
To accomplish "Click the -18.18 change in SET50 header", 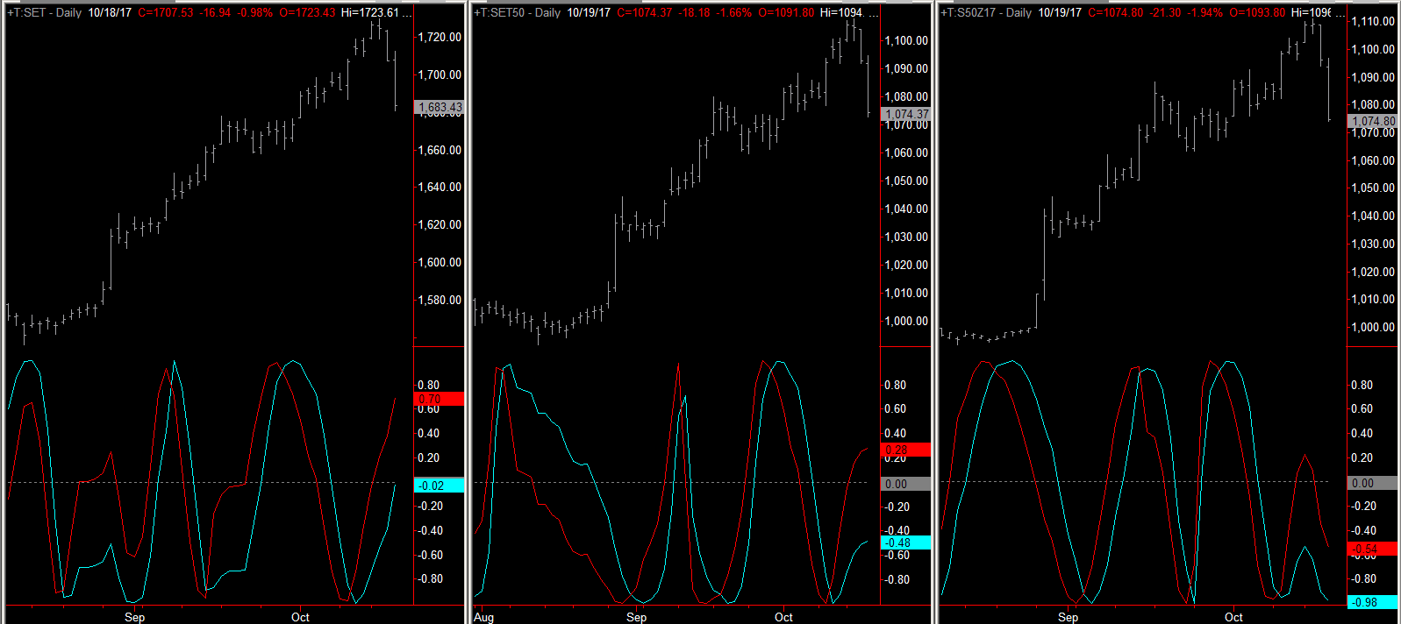I will coord(694,12).
